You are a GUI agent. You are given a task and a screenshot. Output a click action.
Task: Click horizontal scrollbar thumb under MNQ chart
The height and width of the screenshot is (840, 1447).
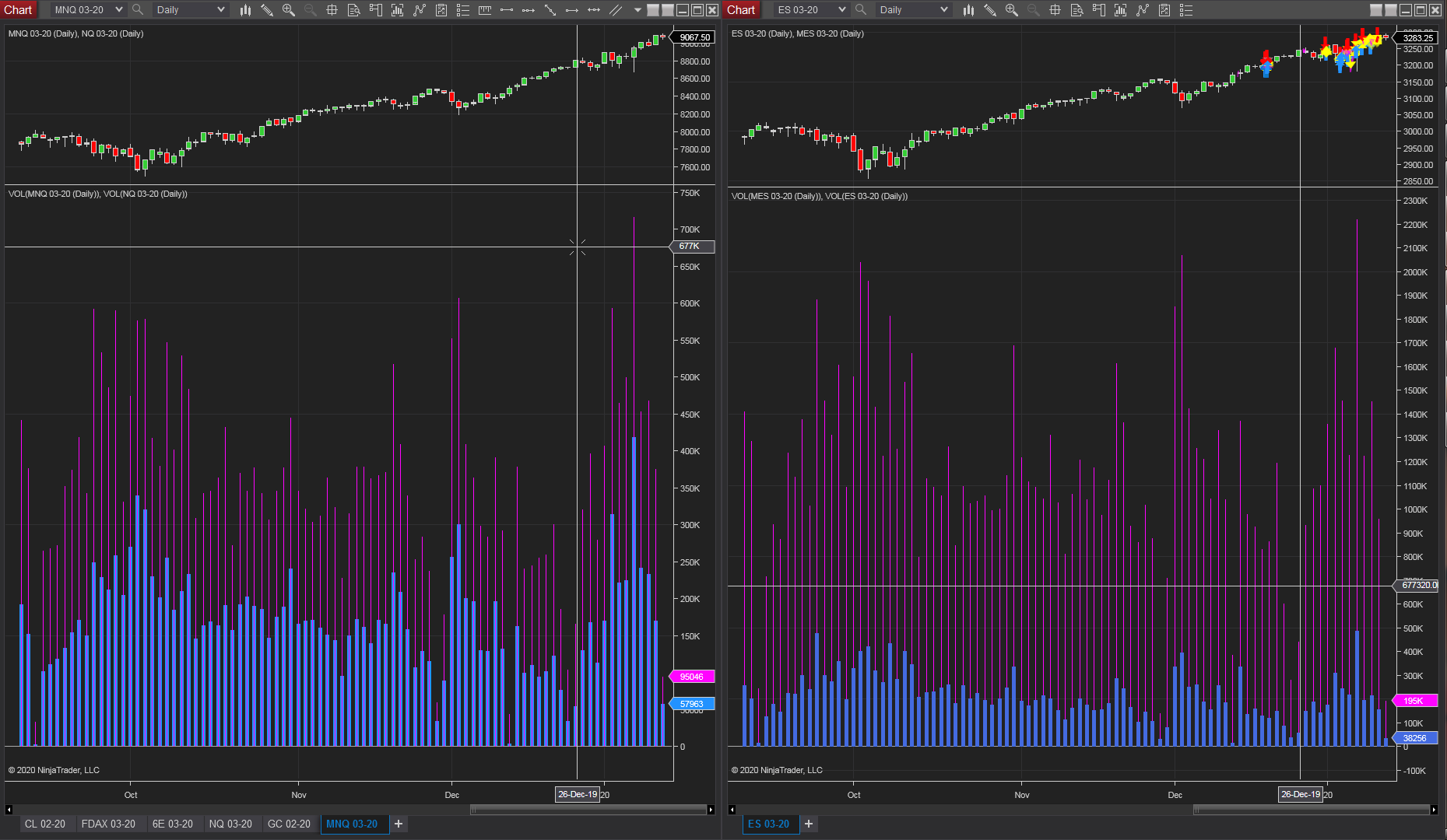588,810
